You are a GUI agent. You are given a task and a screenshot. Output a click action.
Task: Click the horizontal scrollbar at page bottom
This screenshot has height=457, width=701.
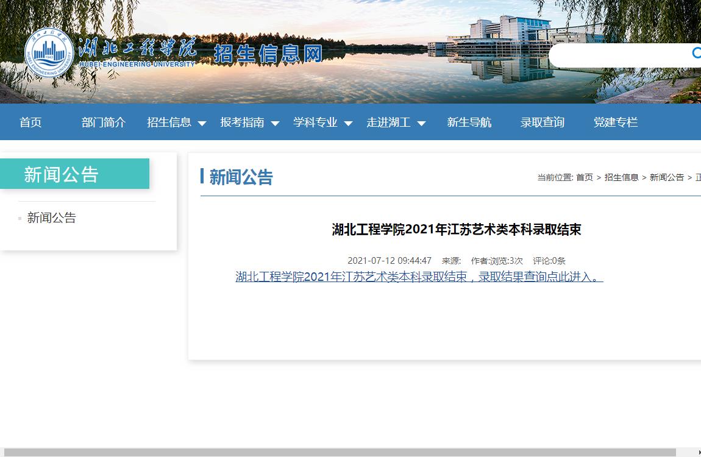(340, 453)
